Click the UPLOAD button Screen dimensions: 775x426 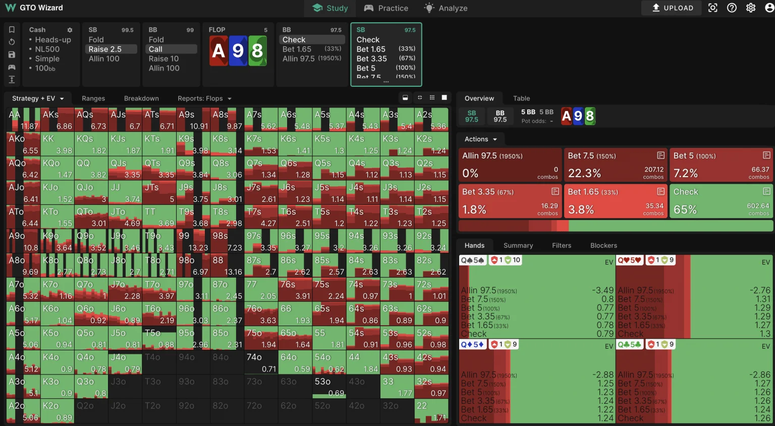click(x=673, y=8)
